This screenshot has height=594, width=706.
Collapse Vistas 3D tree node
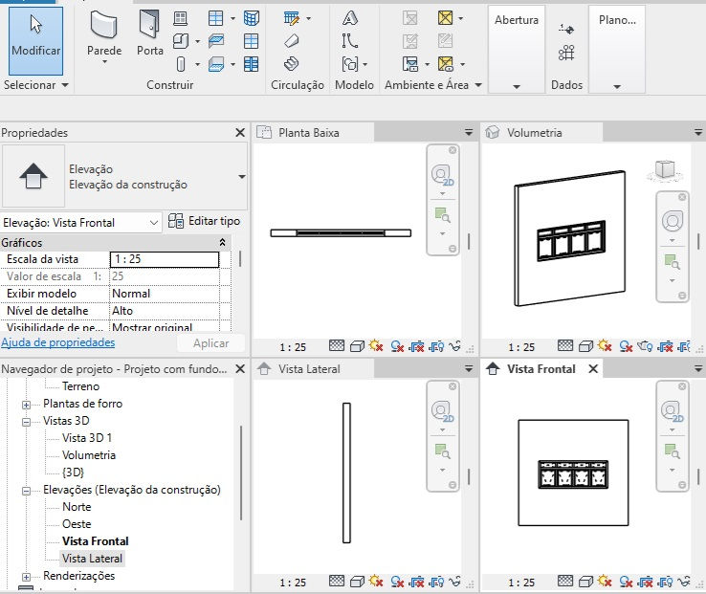[26, 422]
